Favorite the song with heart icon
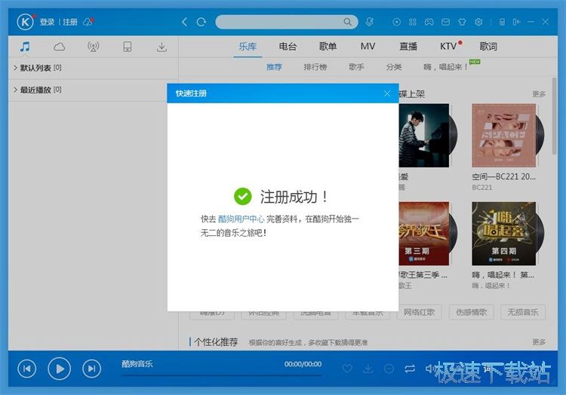 click(347, 369)
